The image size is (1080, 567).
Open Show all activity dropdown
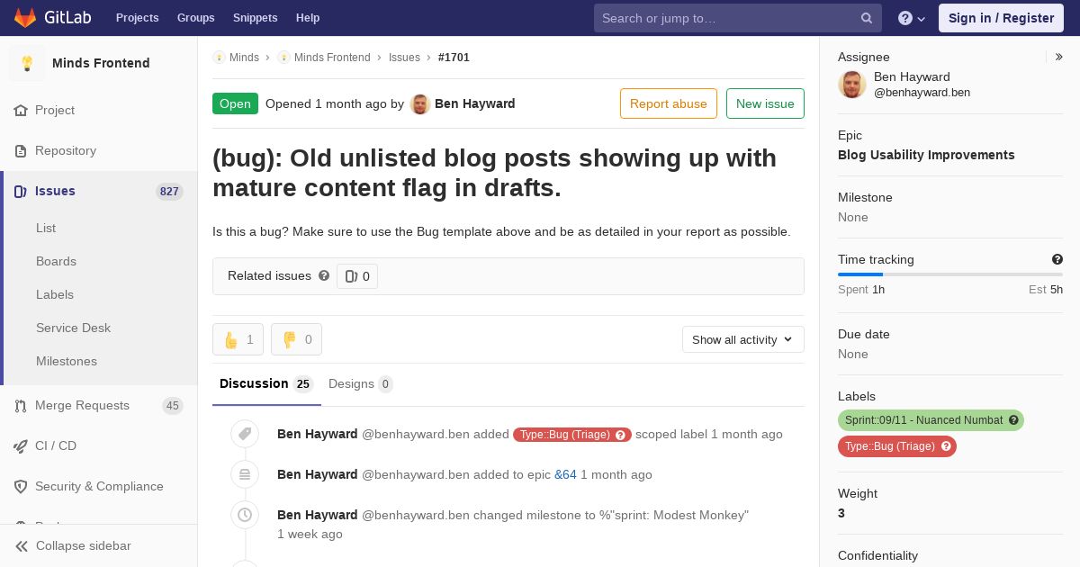743,339
